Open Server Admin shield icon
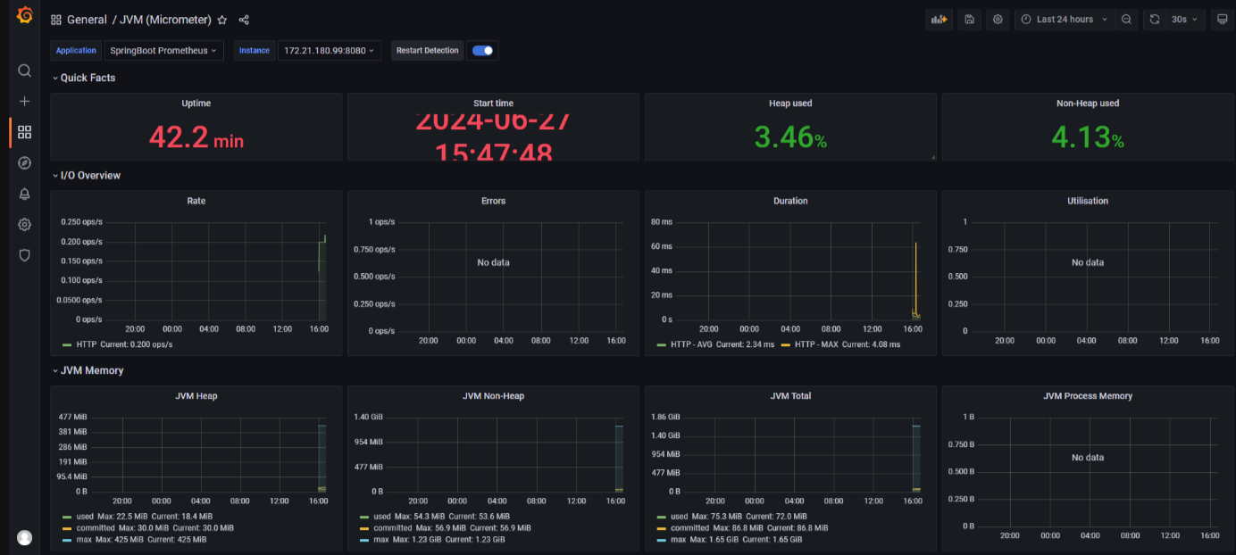Screen dimensions: 1236x555 coord(25,255)
